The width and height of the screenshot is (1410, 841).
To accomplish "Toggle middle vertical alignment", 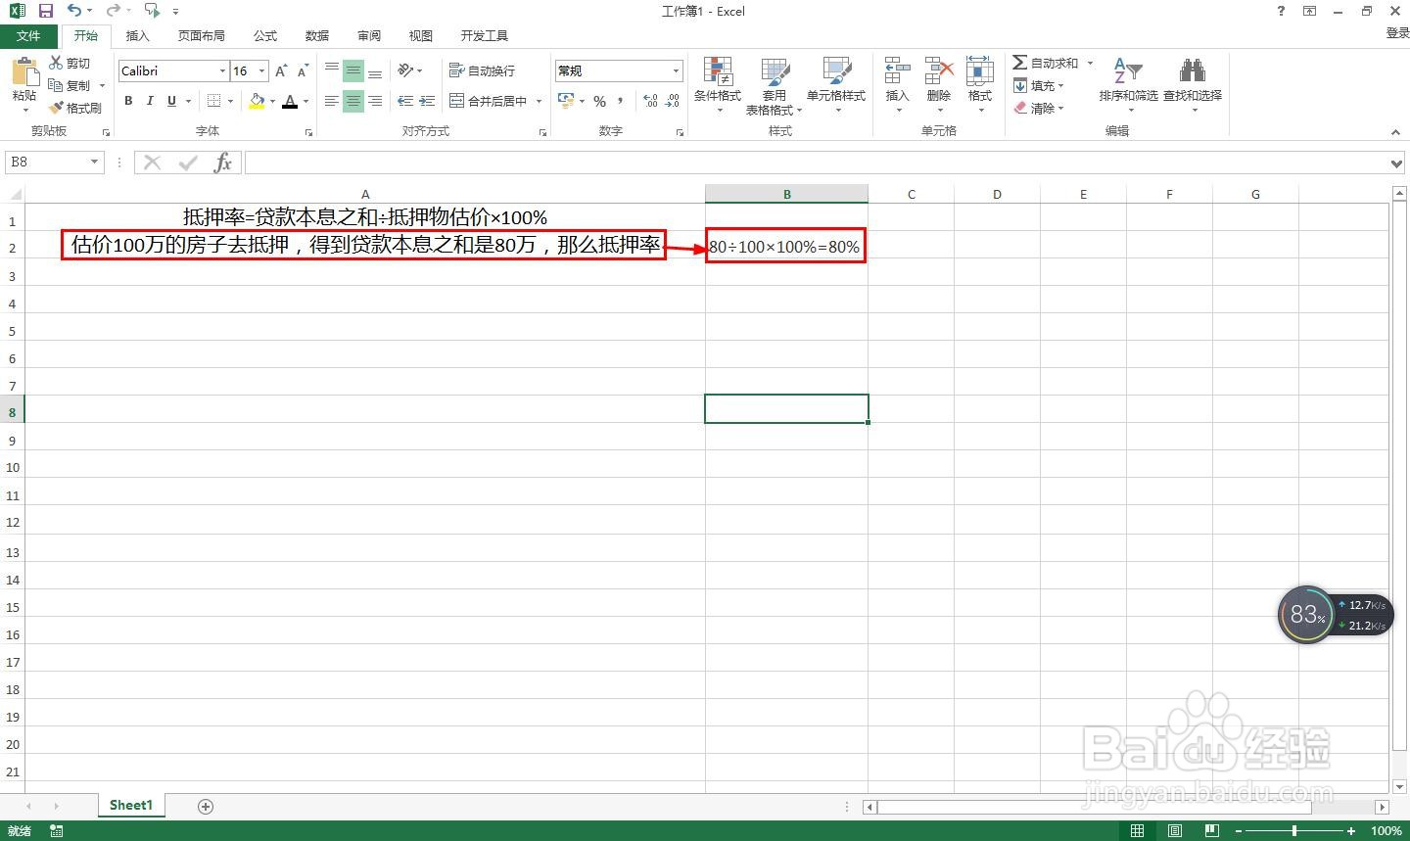I will (353, 70).
